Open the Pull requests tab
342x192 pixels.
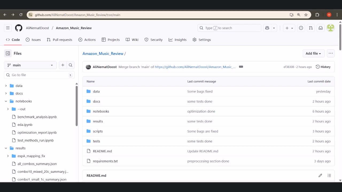click(59, 40)
